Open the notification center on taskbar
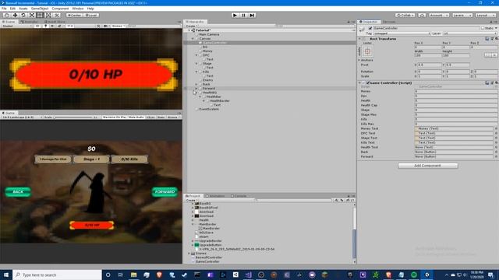Image resolution: width=499 pixels, height=280 pixels. [x=491, y=275]
